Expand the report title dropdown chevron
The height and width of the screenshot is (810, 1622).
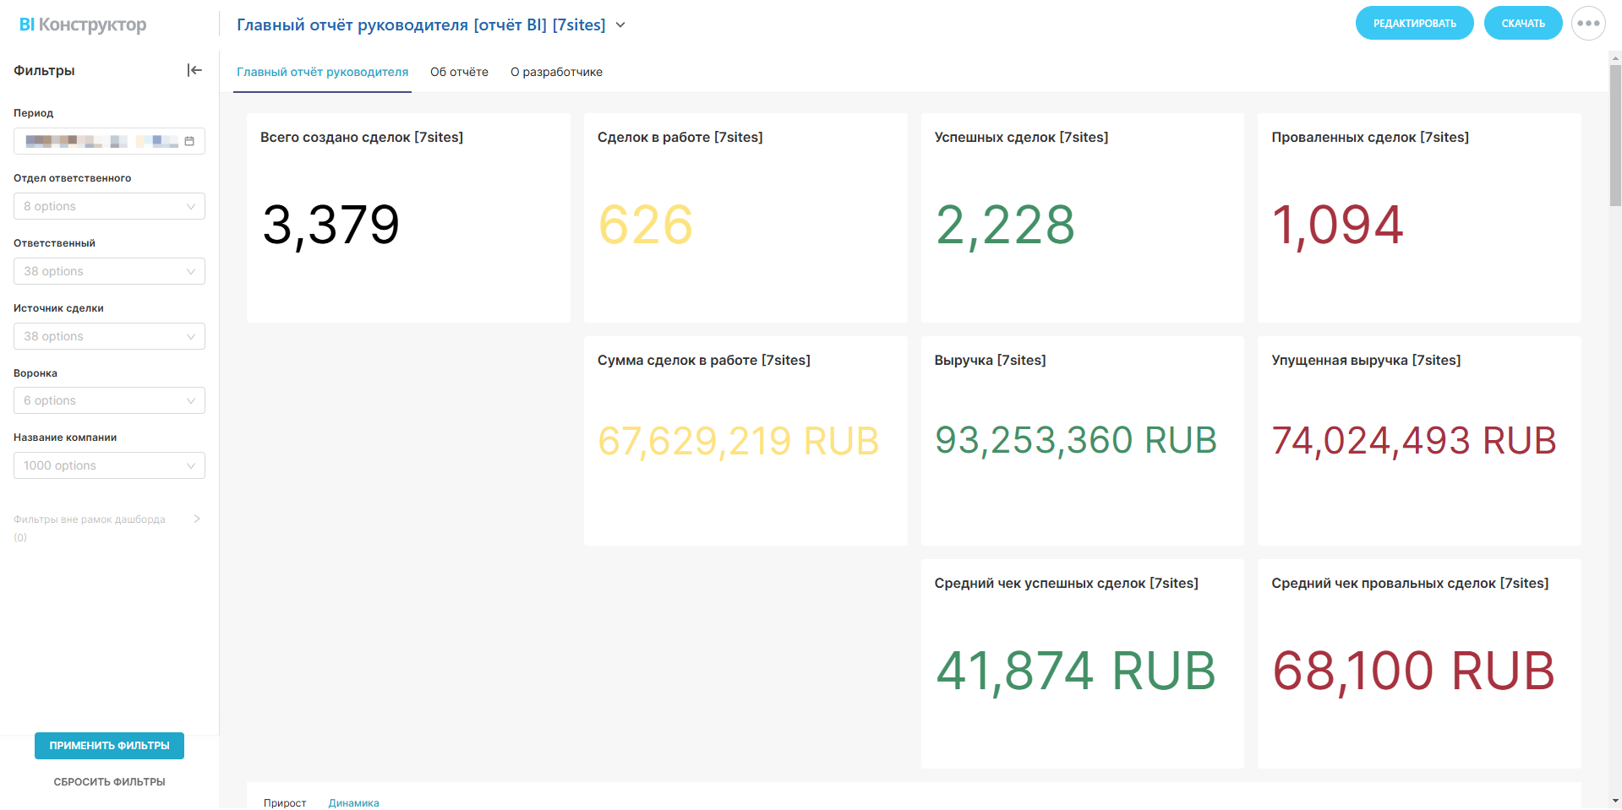pos(620,25)
